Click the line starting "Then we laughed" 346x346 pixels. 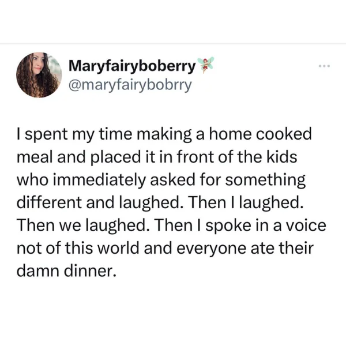[x=171, y=225]
